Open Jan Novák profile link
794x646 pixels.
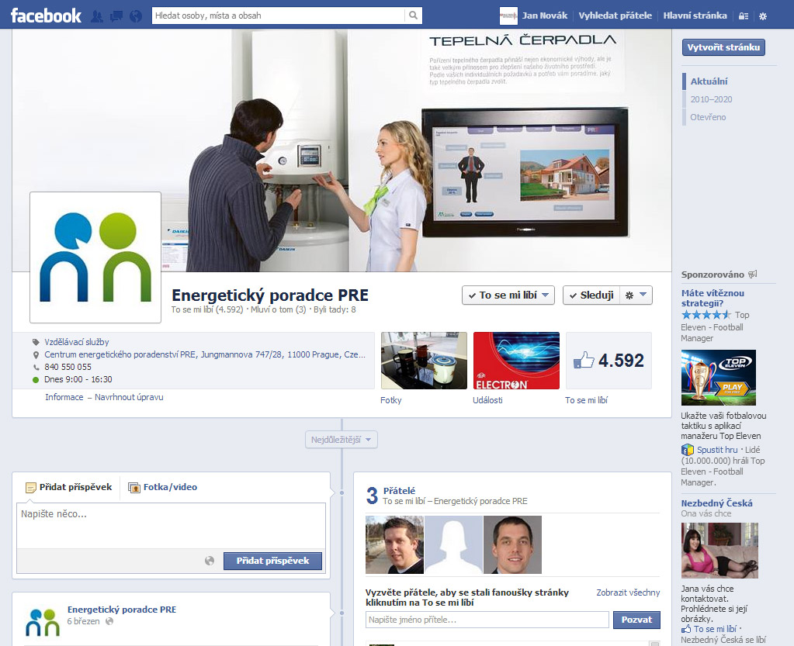(544, 16)
